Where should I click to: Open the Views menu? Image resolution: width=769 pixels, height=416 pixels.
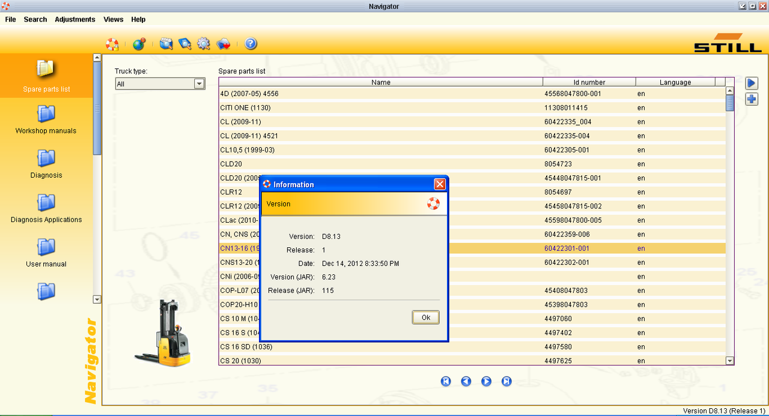point(114,19)
